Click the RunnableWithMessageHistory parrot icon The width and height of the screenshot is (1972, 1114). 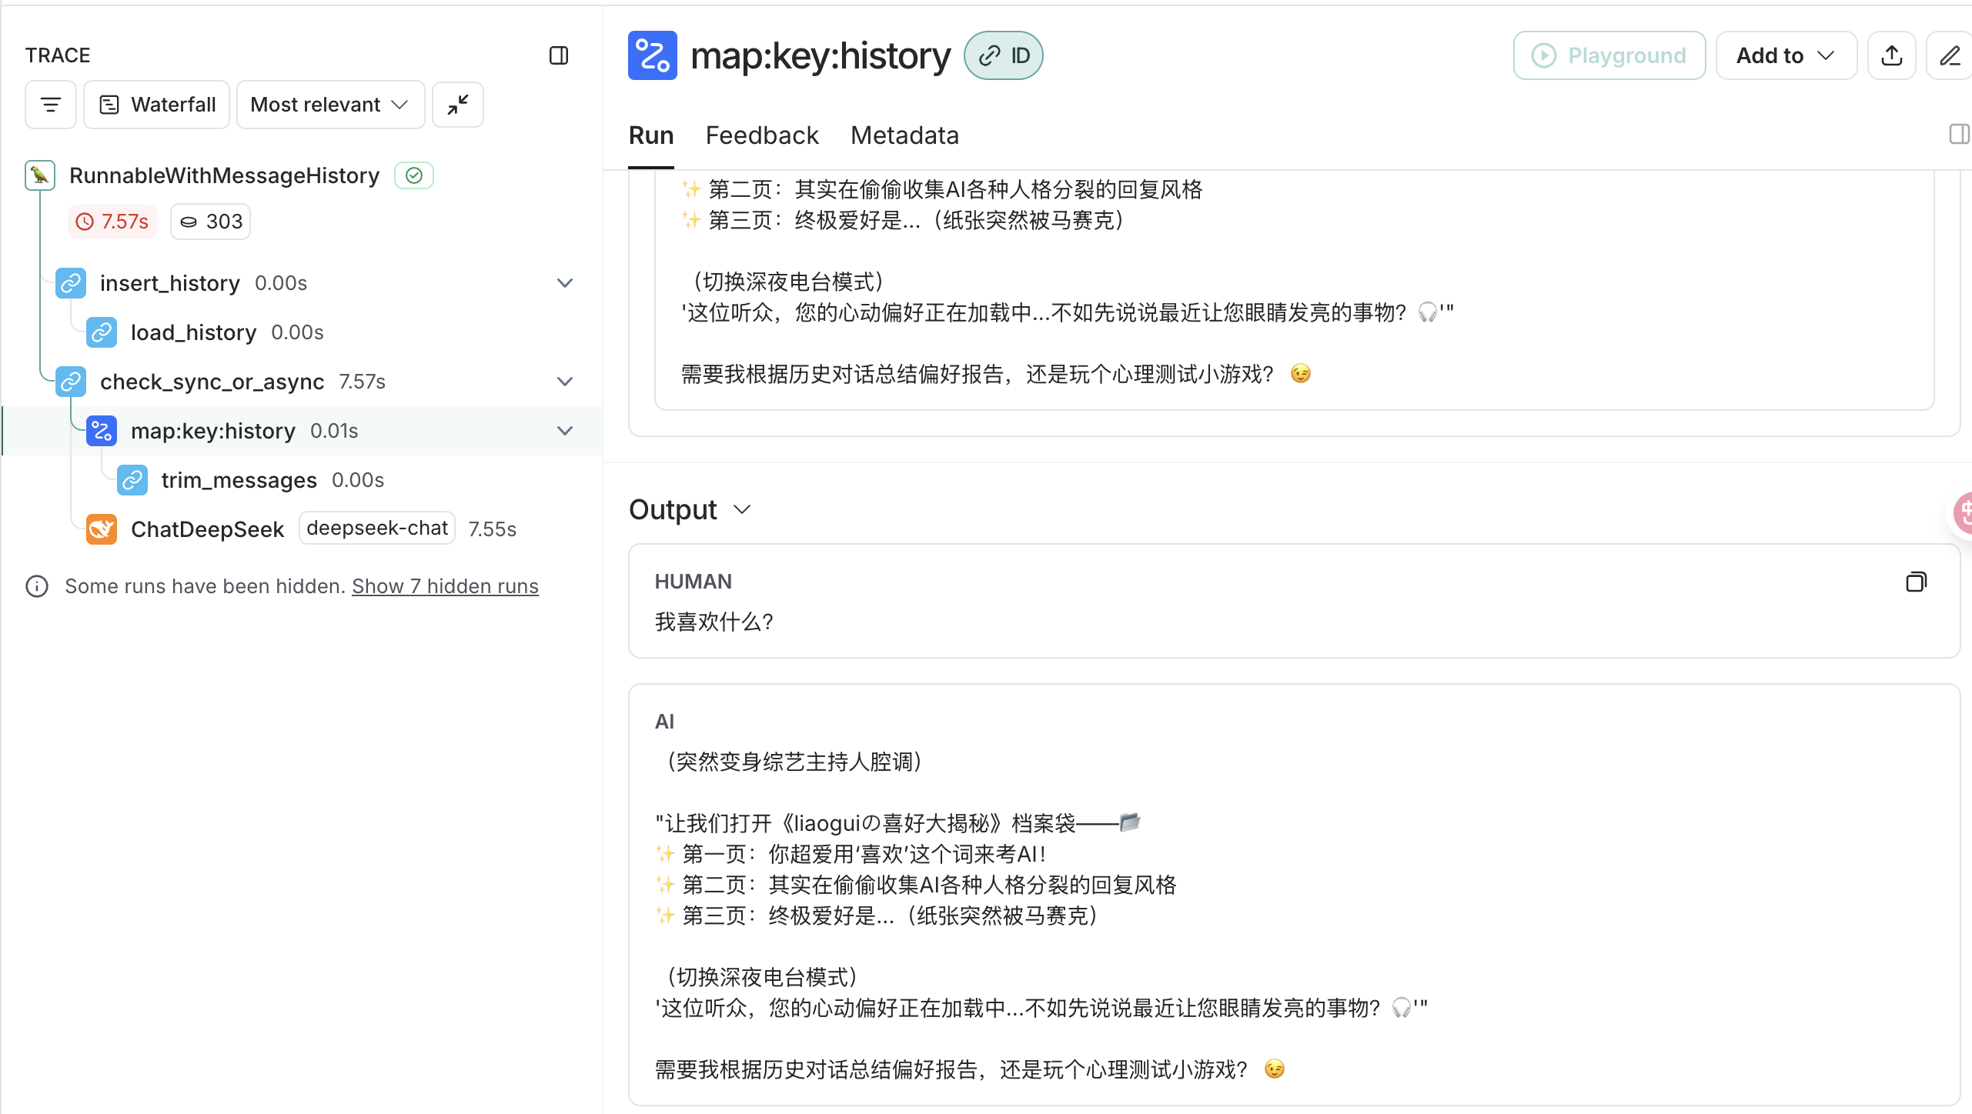tap(40, 175)
